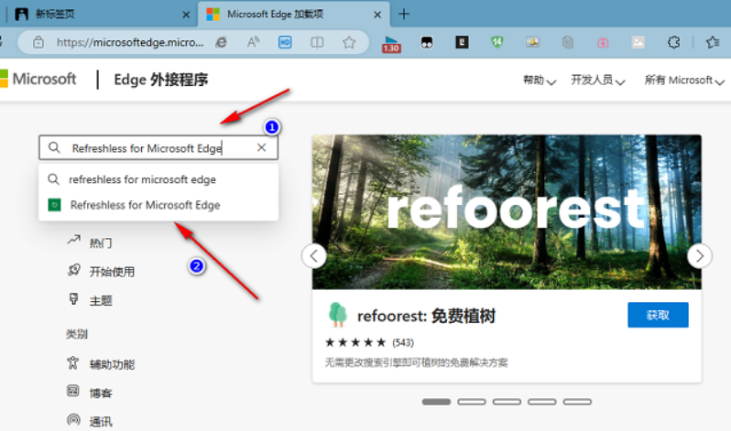Select the third carousel indicator
Viewport: 731px width, 431px height.
[507, 402]
